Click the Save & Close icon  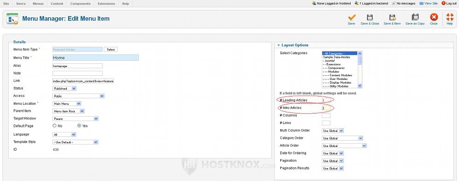pos(370,17)
